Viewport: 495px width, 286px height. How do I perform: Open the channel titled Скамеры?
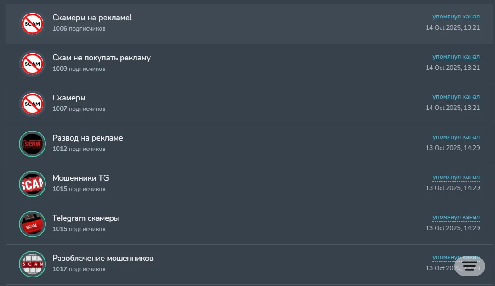pos(69,98)
